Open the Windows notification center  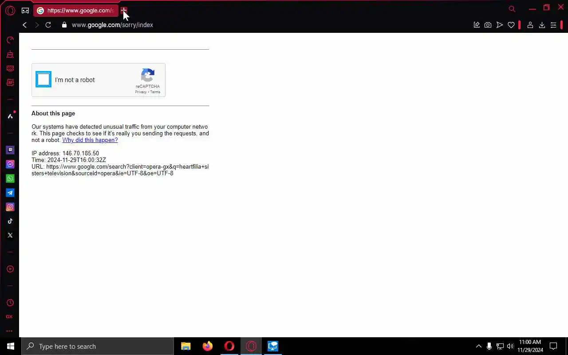point(553,346)
